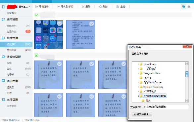Open 设备概况 device overview
The height and width of the screenshot is (122, 194).
[x=12, y=13]
